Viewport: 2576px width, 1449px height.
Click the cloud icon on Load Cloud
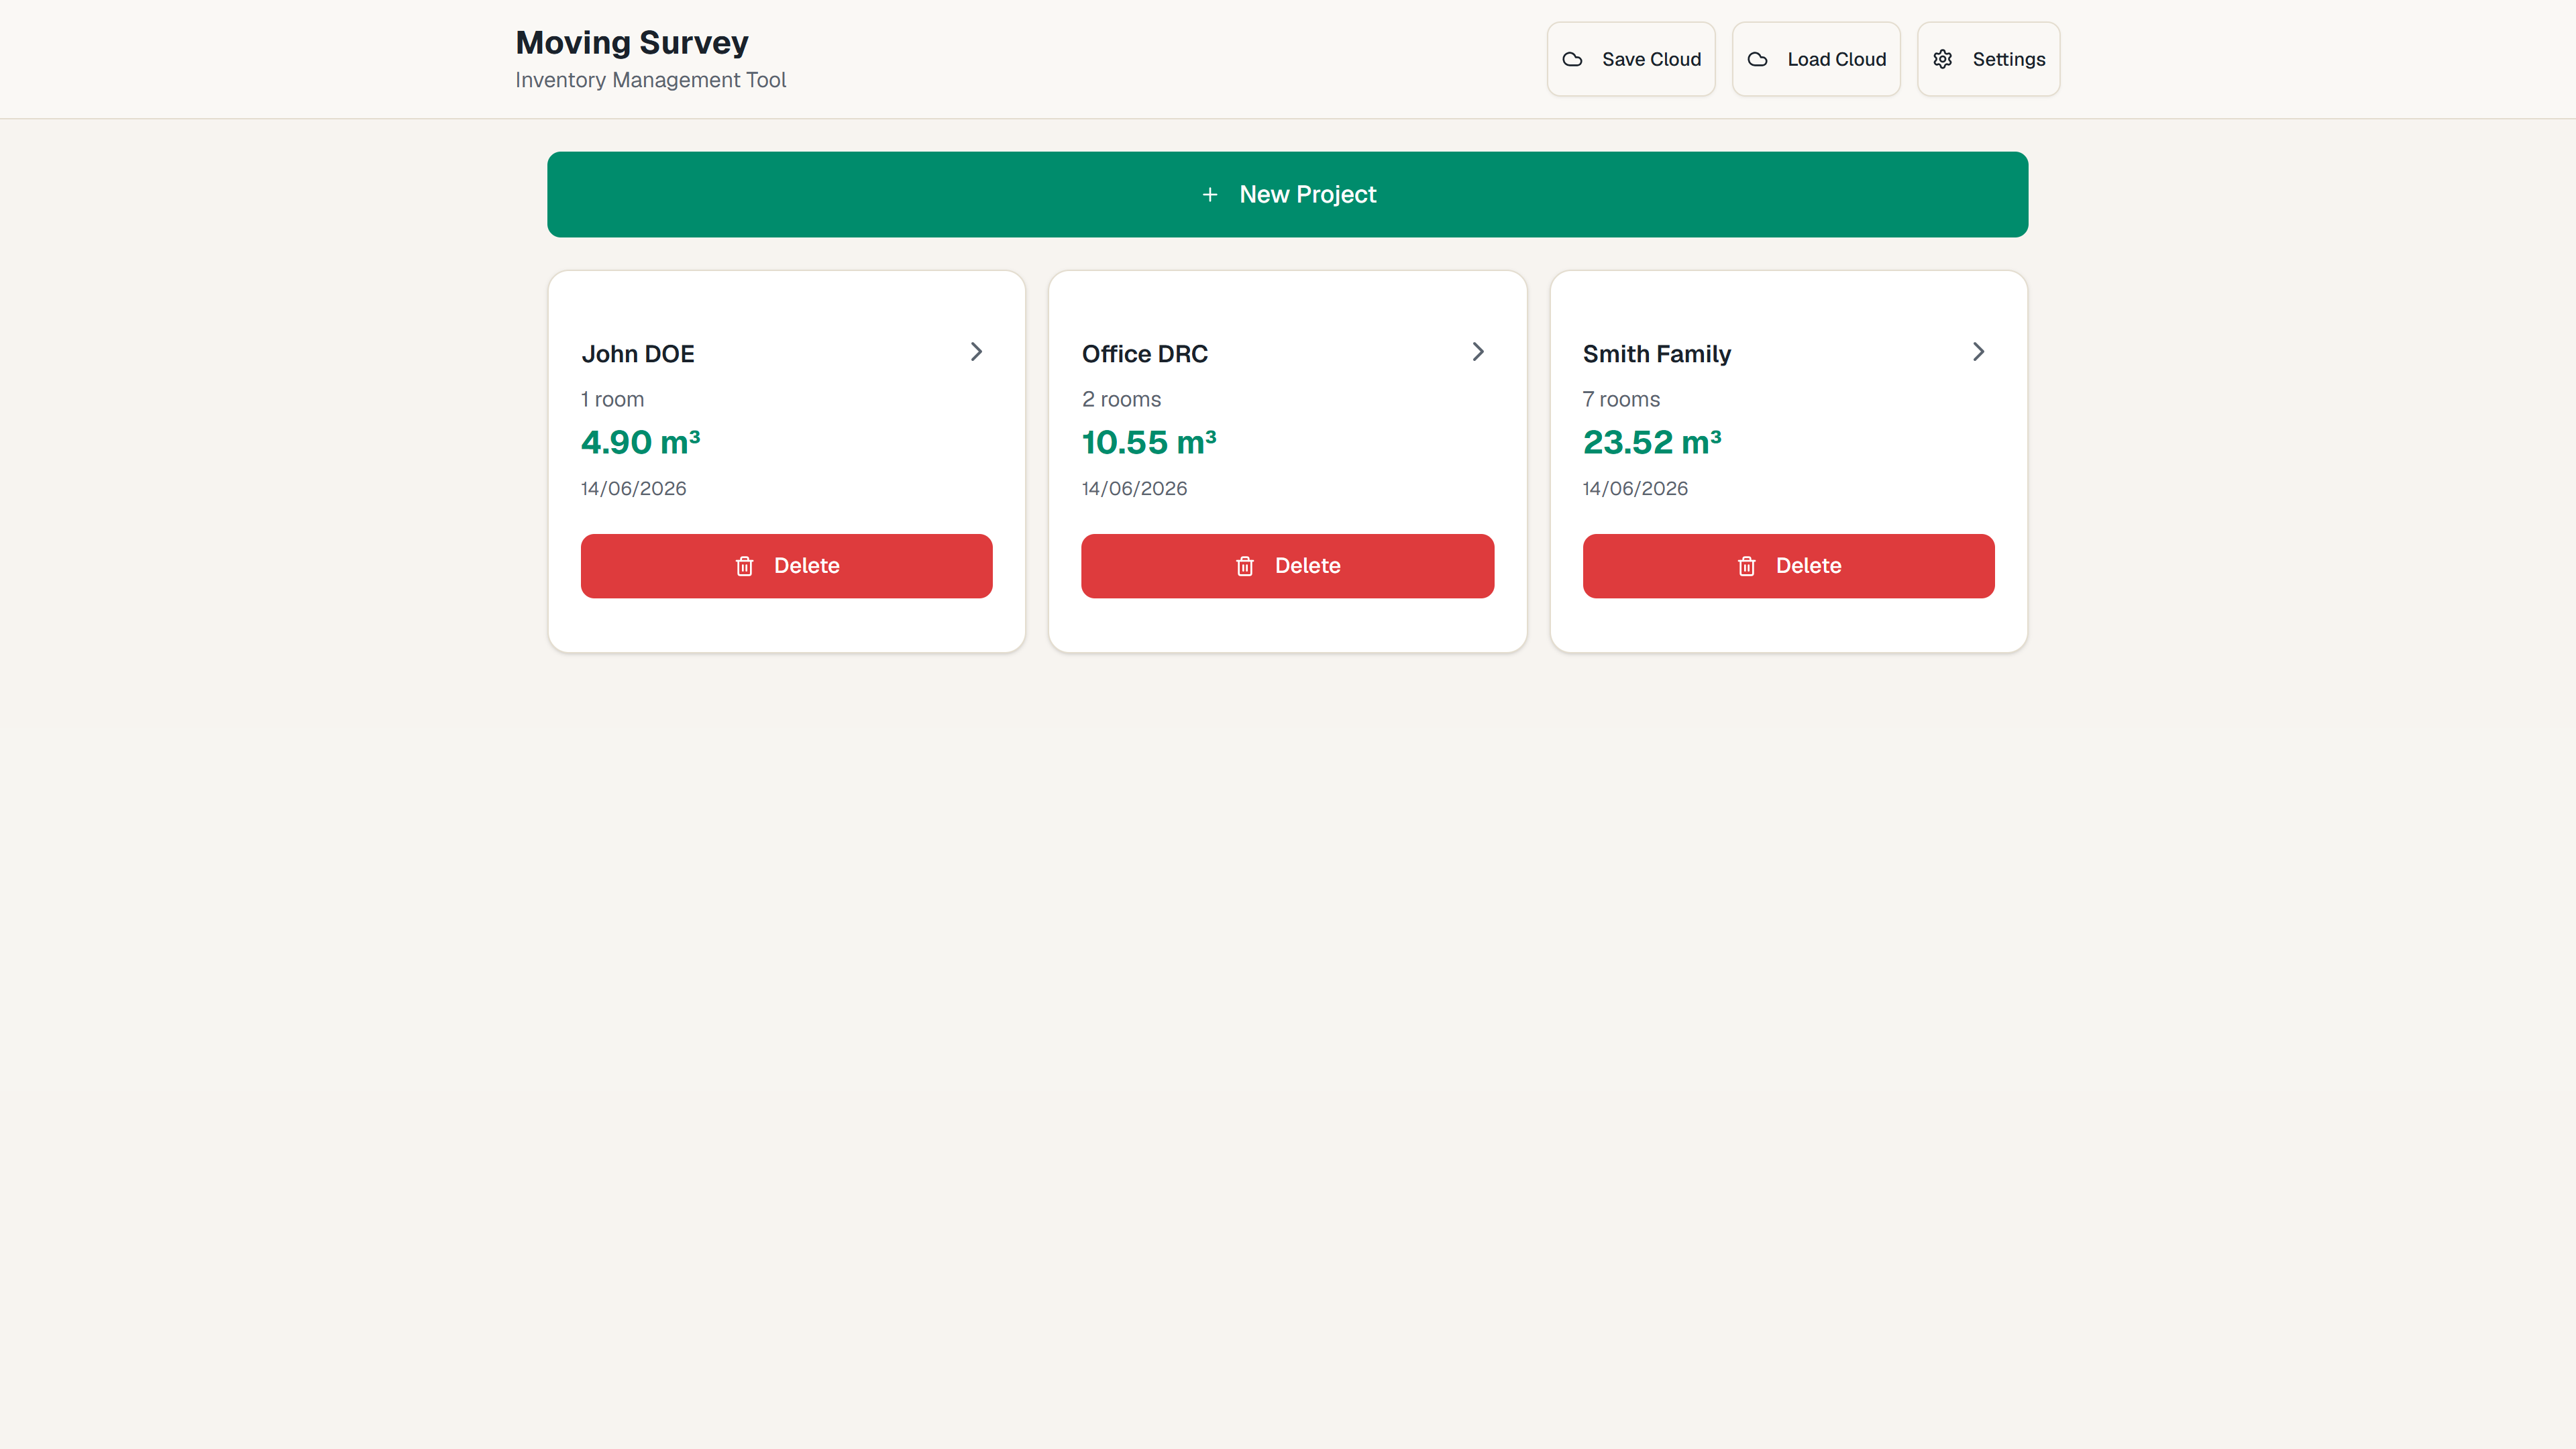1757,59
